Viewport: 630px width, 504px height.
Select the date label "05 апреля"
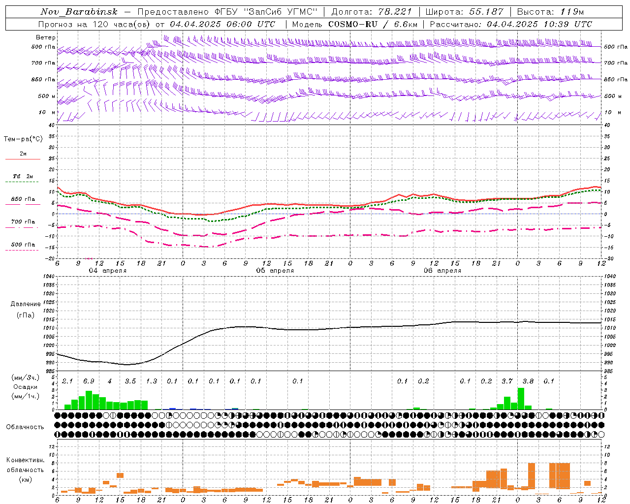[x=275, y=271]
